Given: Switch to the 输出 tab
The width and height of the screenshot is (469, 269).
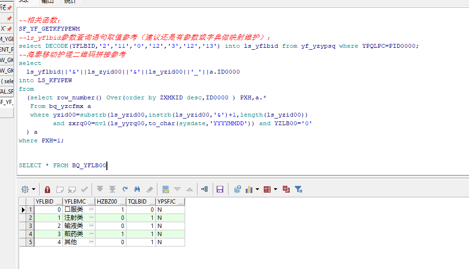Looking at the screenshot, I should pos(48,2).
